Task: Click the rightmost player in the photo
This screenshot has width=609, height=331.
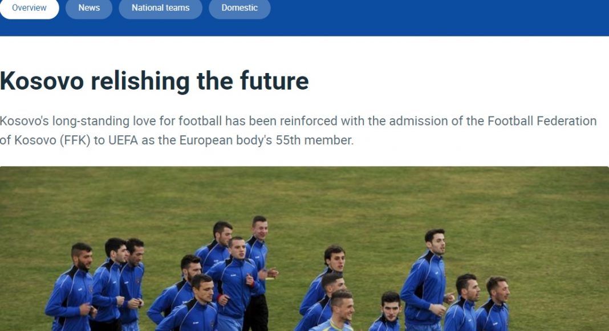Action: [x=495, y=305]
